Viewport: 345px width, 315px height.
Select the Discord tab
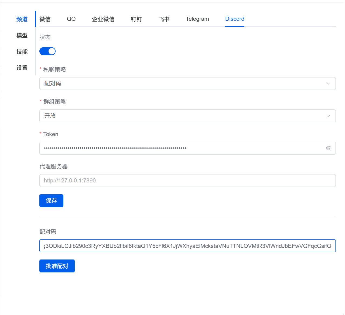pos(235,19)
